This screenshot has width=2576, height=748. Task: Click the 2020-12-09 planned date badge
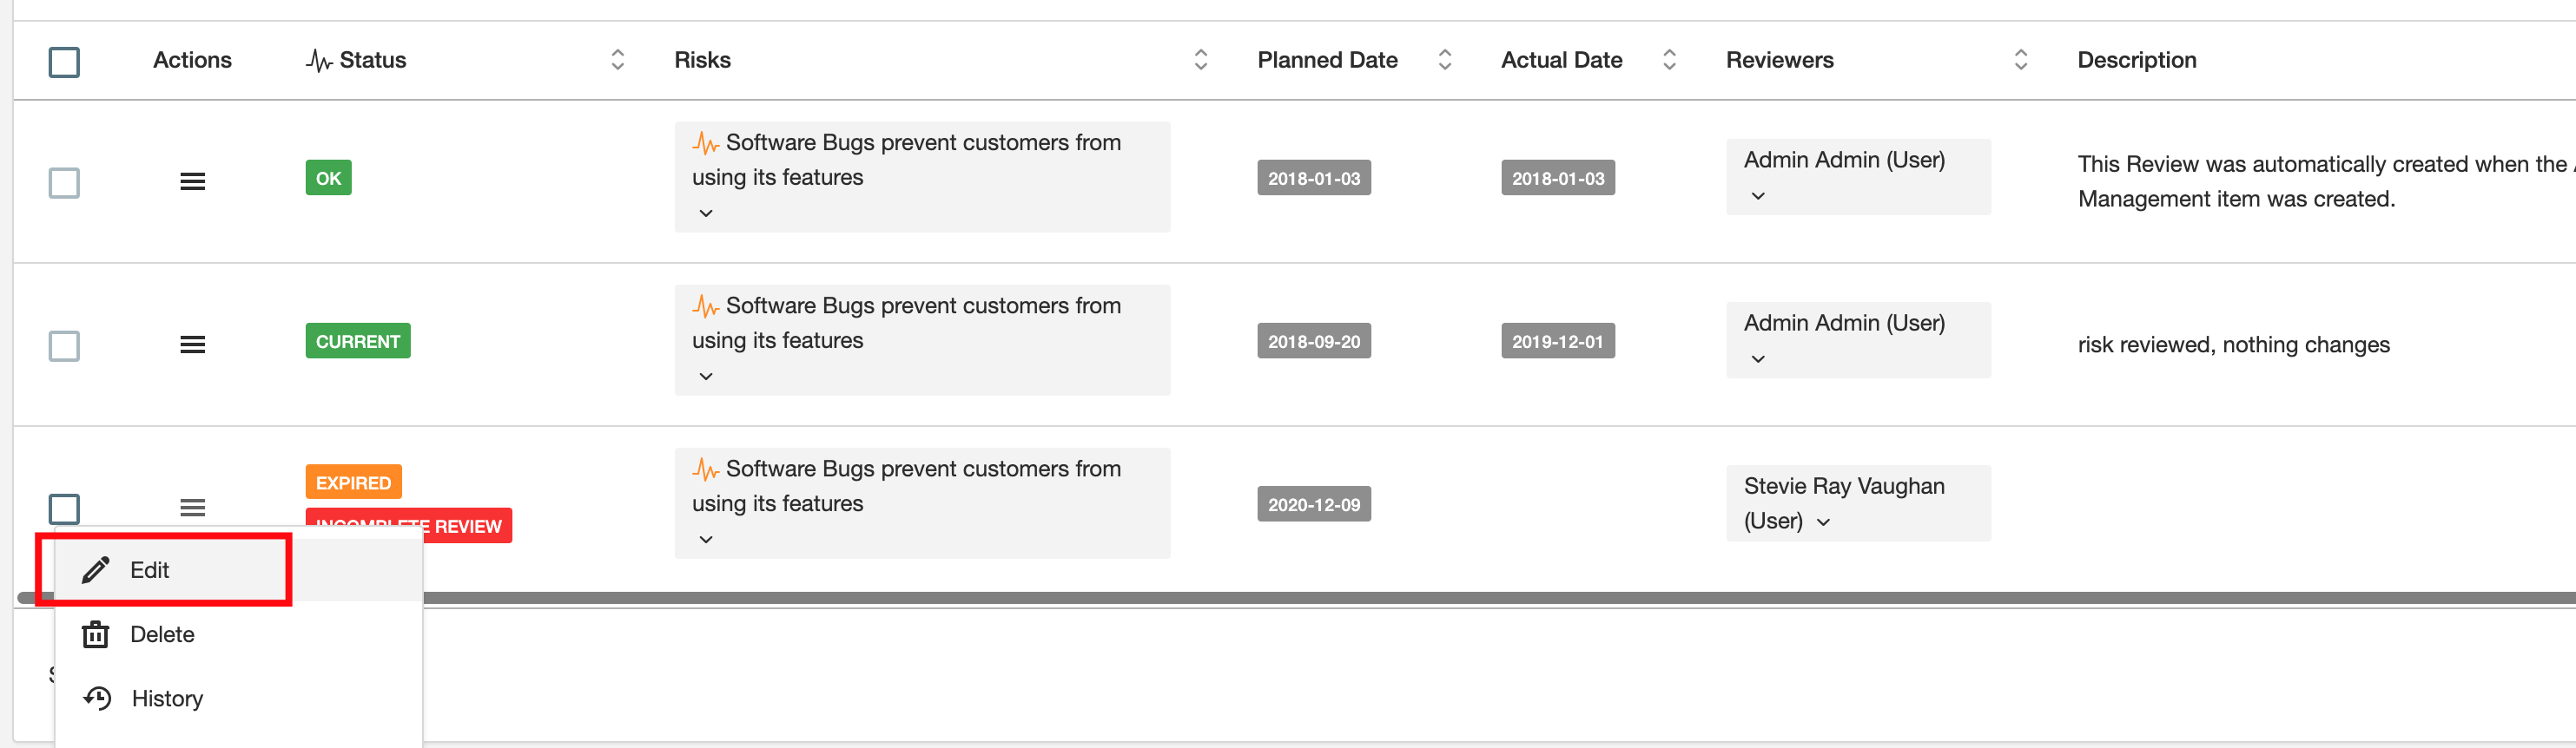coord(1313,504)
